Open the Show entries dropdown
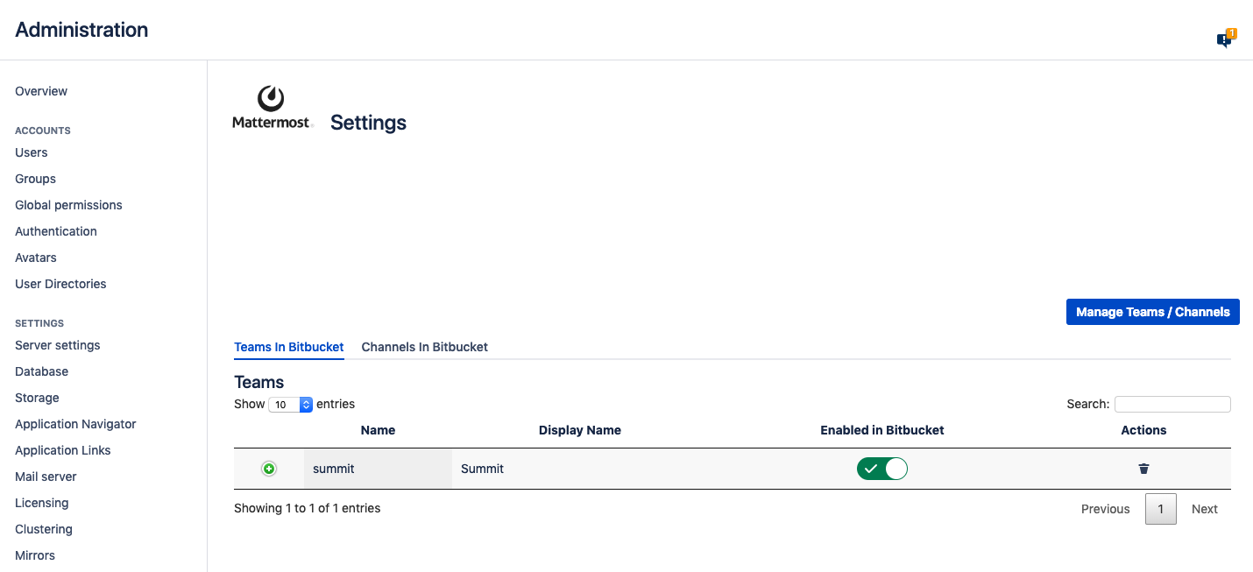The width and height of the screenshot is (1253, 572). coord(291,405)
